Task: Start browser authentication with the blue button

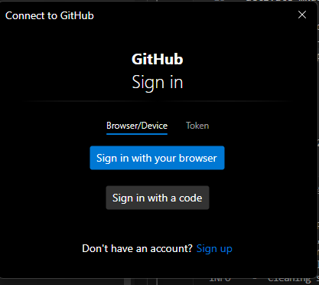Action: click(x=157, y=158)
